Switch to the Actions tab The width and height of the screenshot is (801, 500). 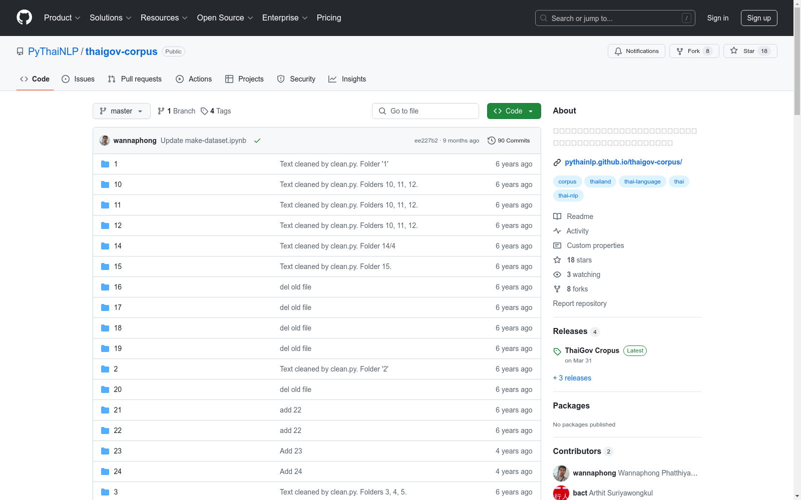pos(194,79)
